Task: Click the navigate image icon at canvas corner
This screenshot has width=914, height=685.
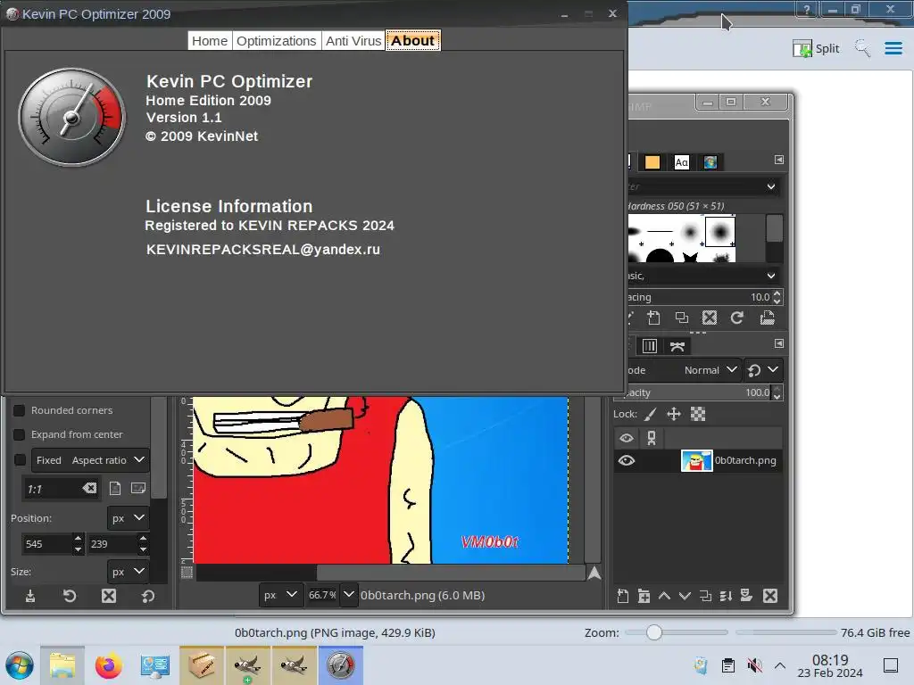Action: pos(594,574)
